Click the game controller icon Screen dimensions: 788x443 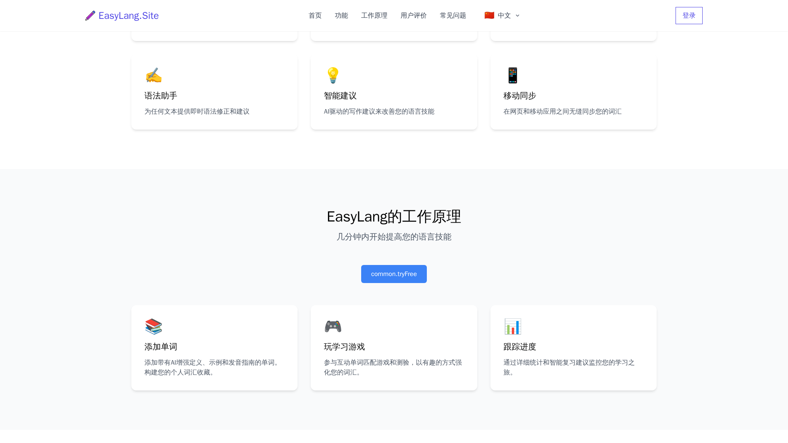332,327
